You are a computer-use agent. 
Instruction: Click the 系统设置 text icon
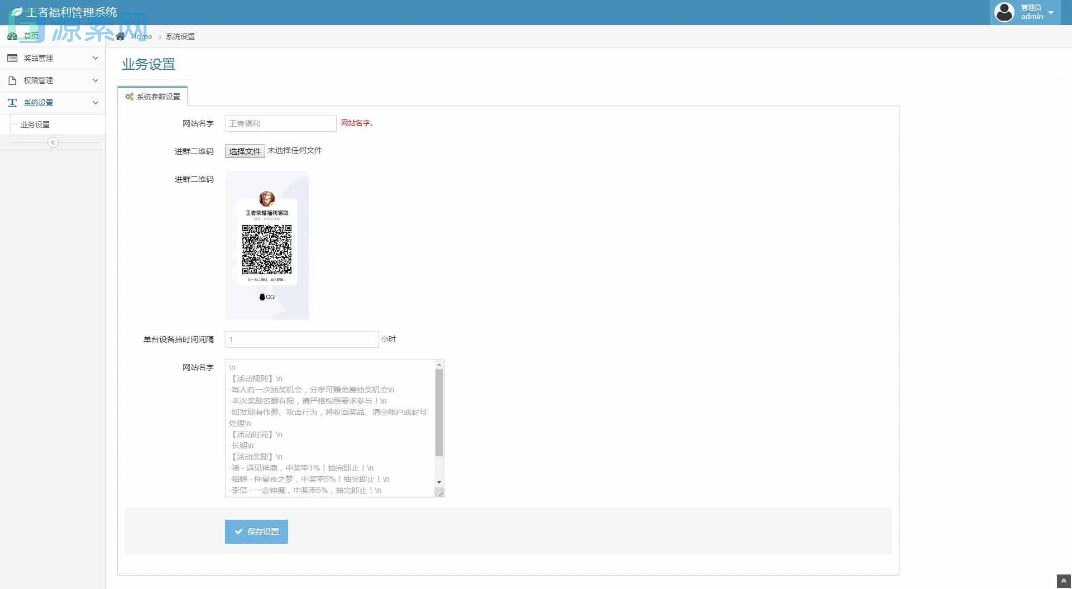[x=12, y=103]
